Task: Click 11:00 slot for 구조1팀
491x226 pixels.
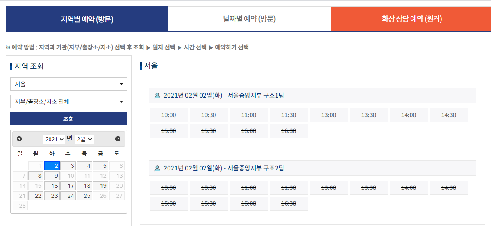Action: coord(249,115)
